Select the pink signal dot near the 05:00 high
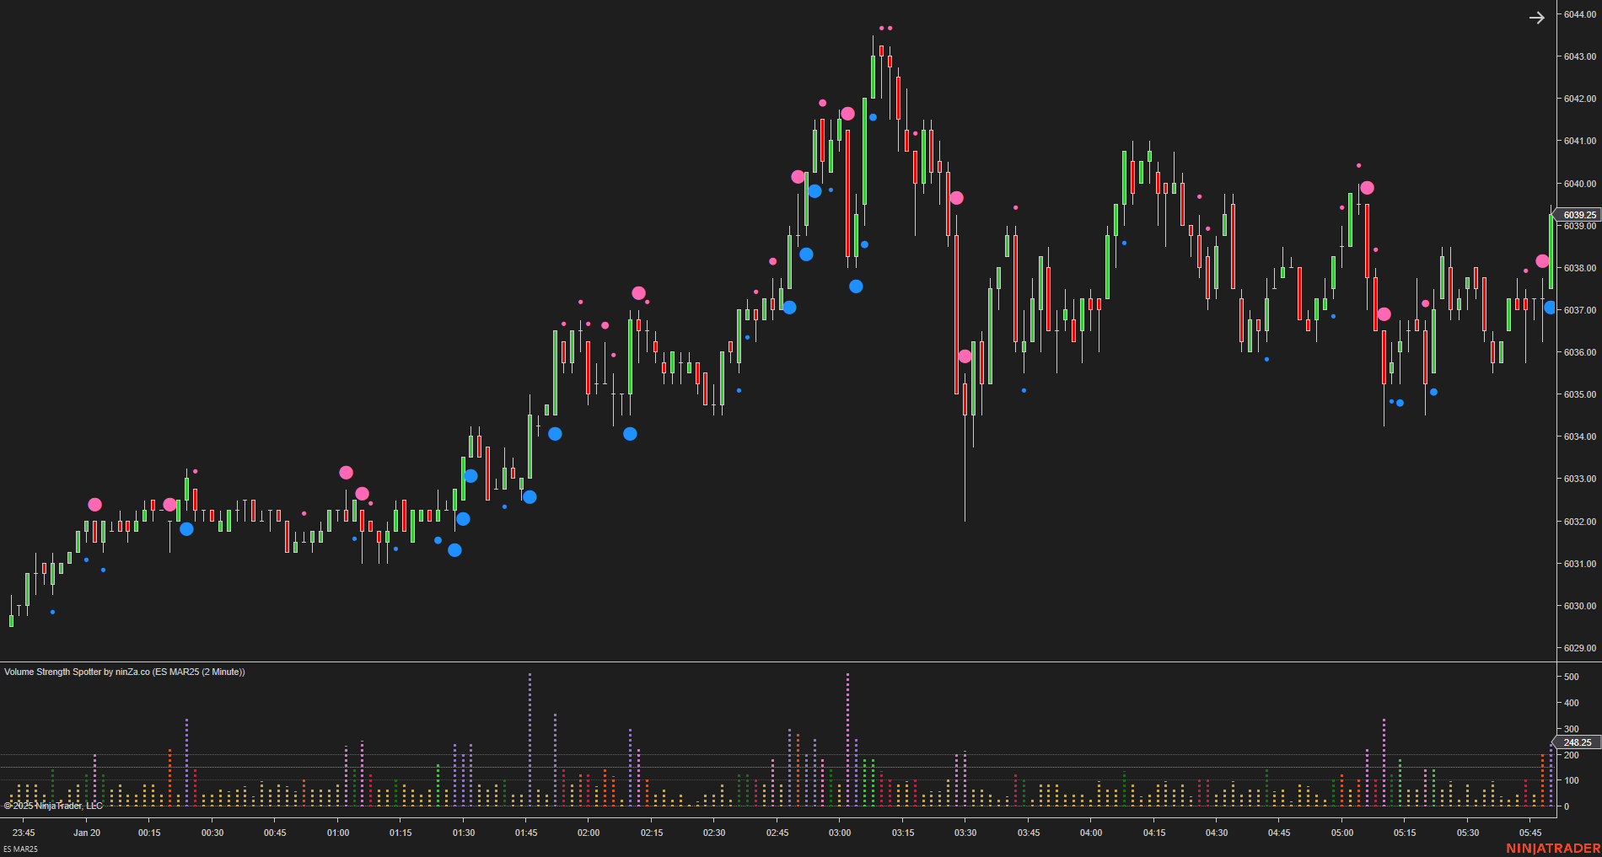Viewport: 1602px width, 857px height. tap(1367, 189)
